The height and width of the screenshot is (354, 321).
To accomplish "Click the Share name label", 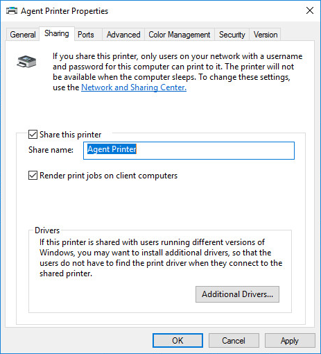I will pyautogui.click(x=51, y=150).
